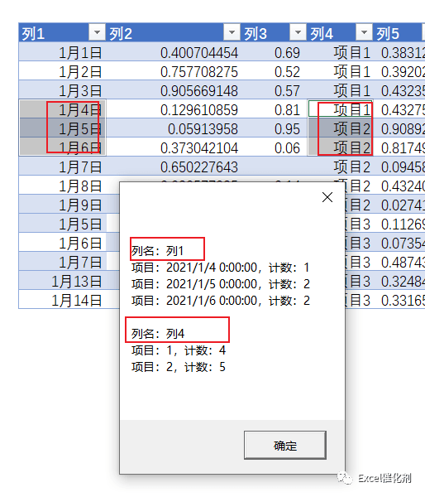425x497 pixels.
Task: Click the dialog line 项目：2，计数：5
Action: 179,367
